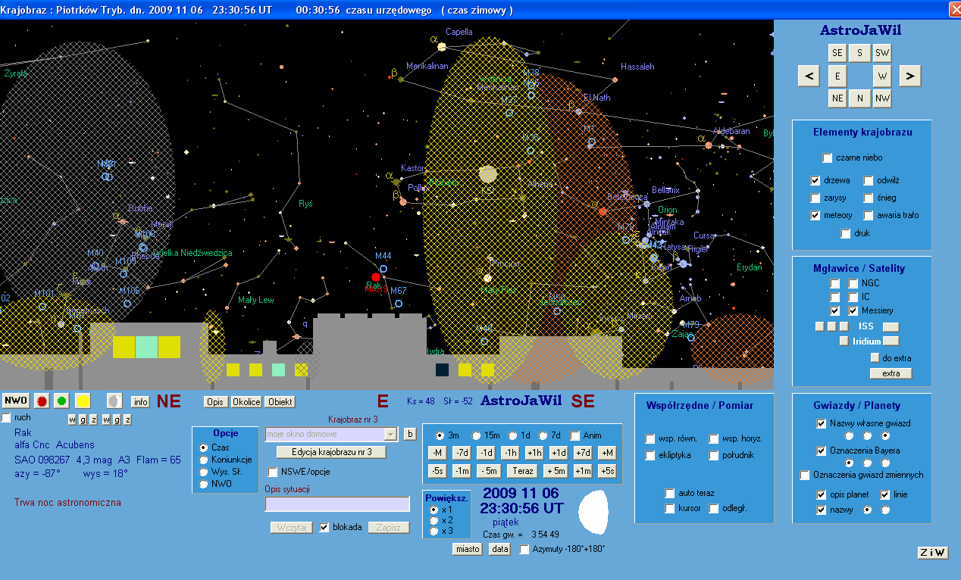961x580 pixels.
Task: Click the small b button beside landscape dropdown
Action: tap(410, 434)
